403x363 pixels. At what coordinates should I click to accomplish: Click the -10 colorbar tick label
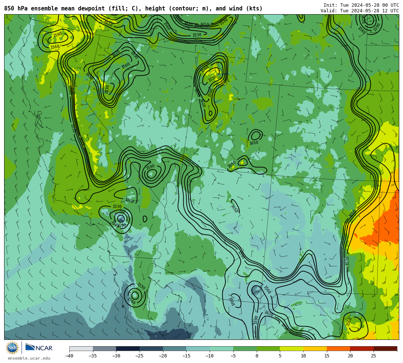(x=210, y=356)
